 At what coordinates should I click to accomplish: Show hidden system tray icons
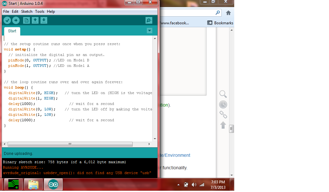click(x=179, y=185)
